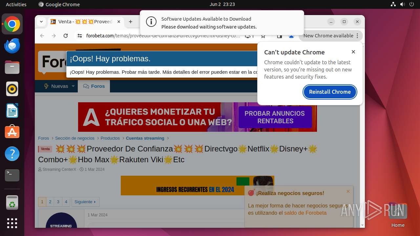Go forward to next page
420x236 pixels.
point(54,36)
